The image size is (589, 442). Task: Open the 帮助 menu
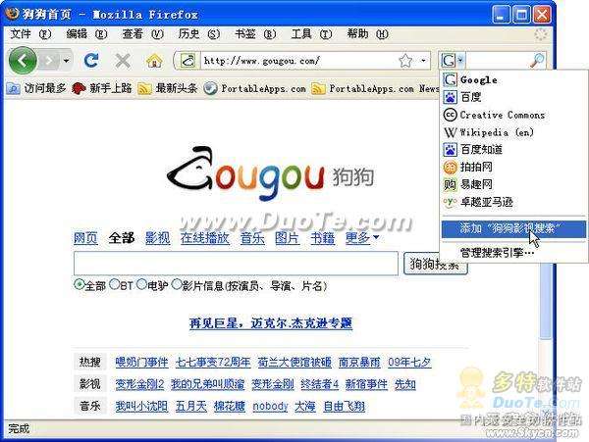click(367, 34)
